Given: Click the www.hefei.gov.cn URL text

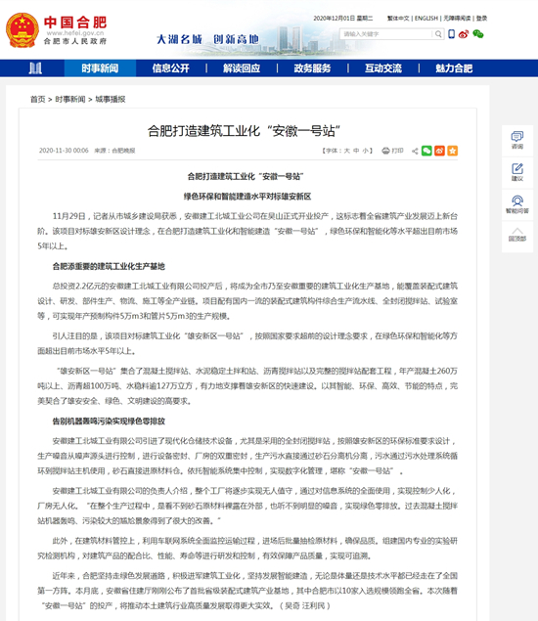Looking at the screenshot, I should click(75, 33).
